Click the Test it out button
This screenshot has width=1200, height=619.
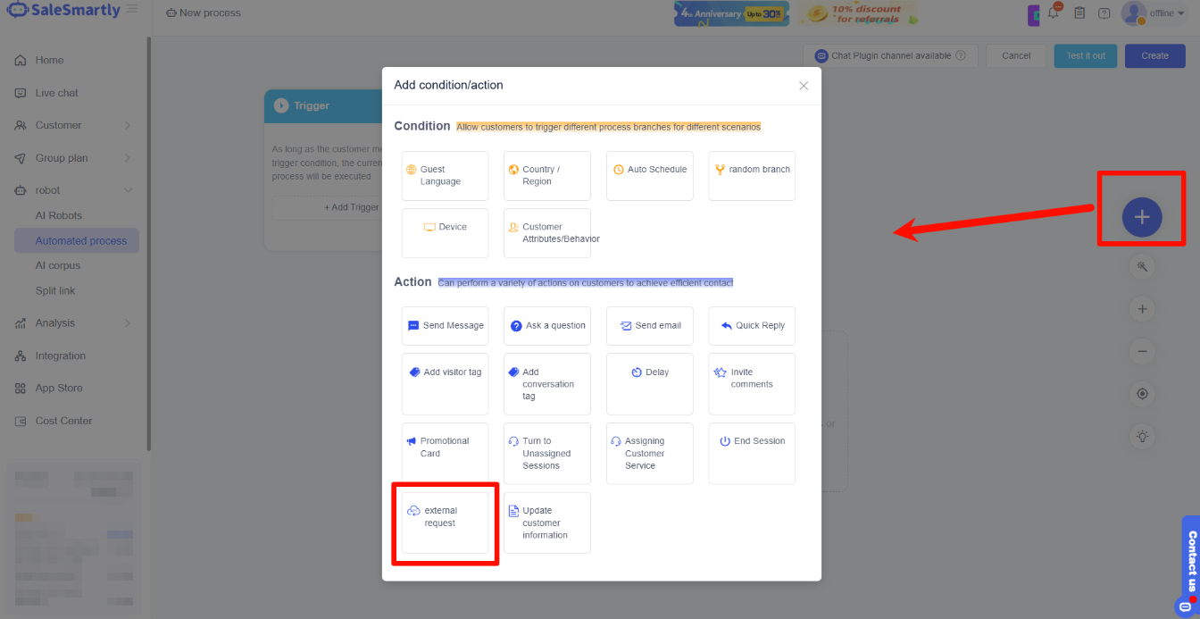coord(1085,55)
